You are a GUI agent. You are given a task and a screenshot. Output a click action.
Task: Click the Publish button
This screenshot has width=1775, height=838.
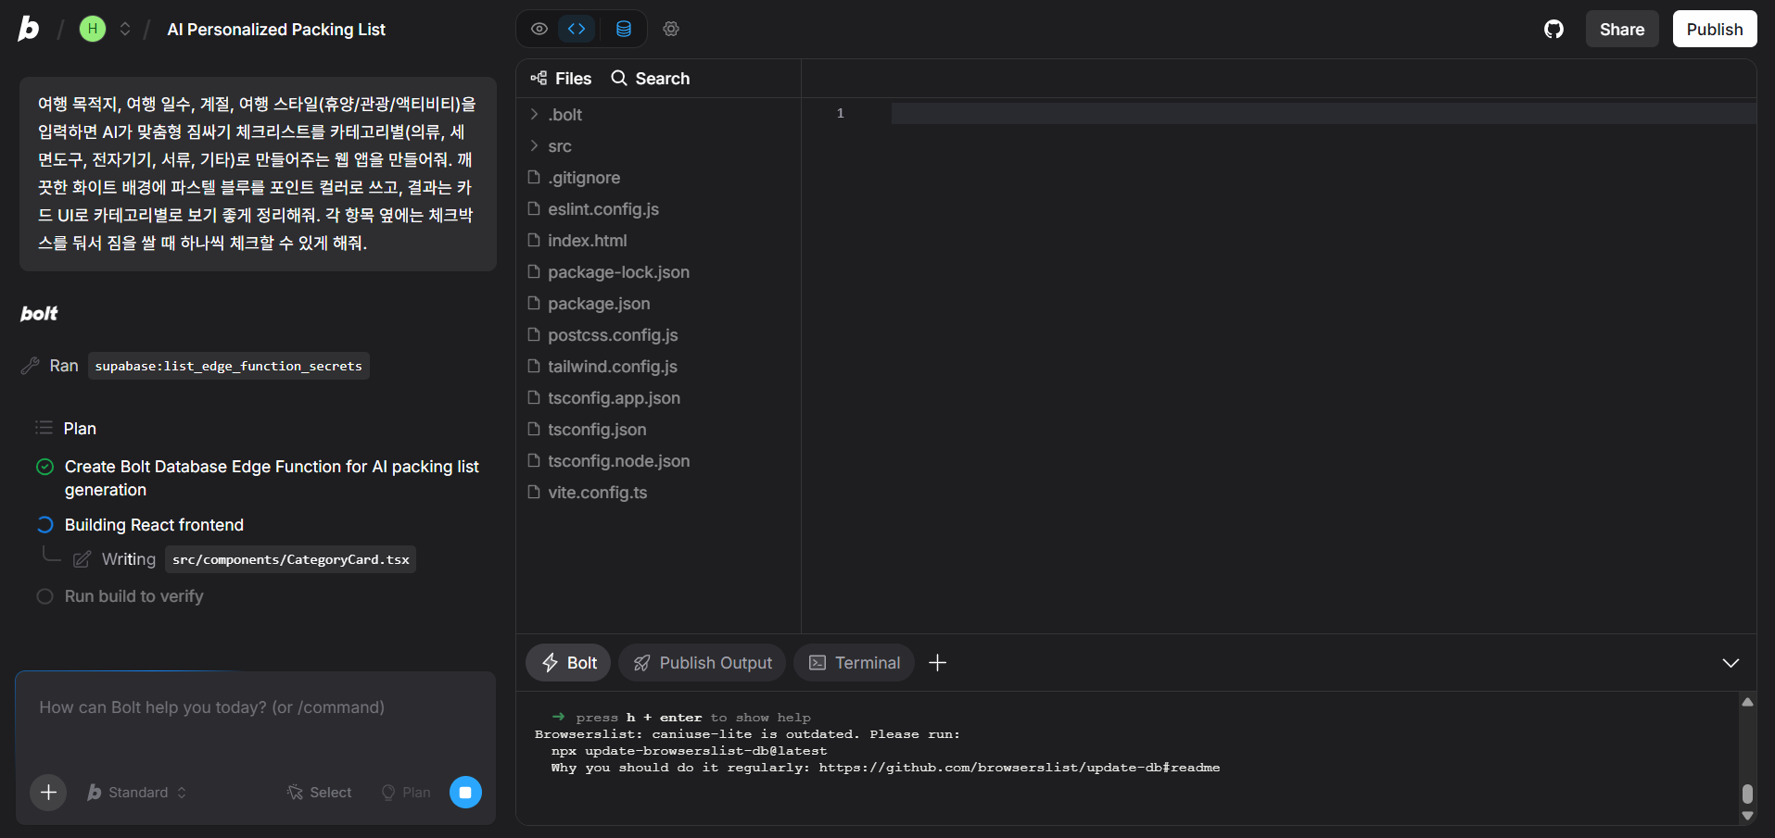tap(1714, 30)
